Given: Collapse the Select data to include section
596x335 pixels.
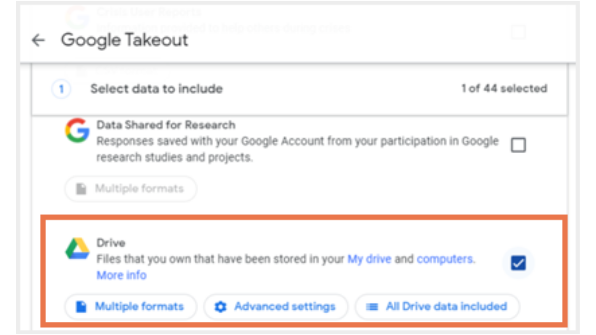Looking at the screenshot, I should point(156,89).
